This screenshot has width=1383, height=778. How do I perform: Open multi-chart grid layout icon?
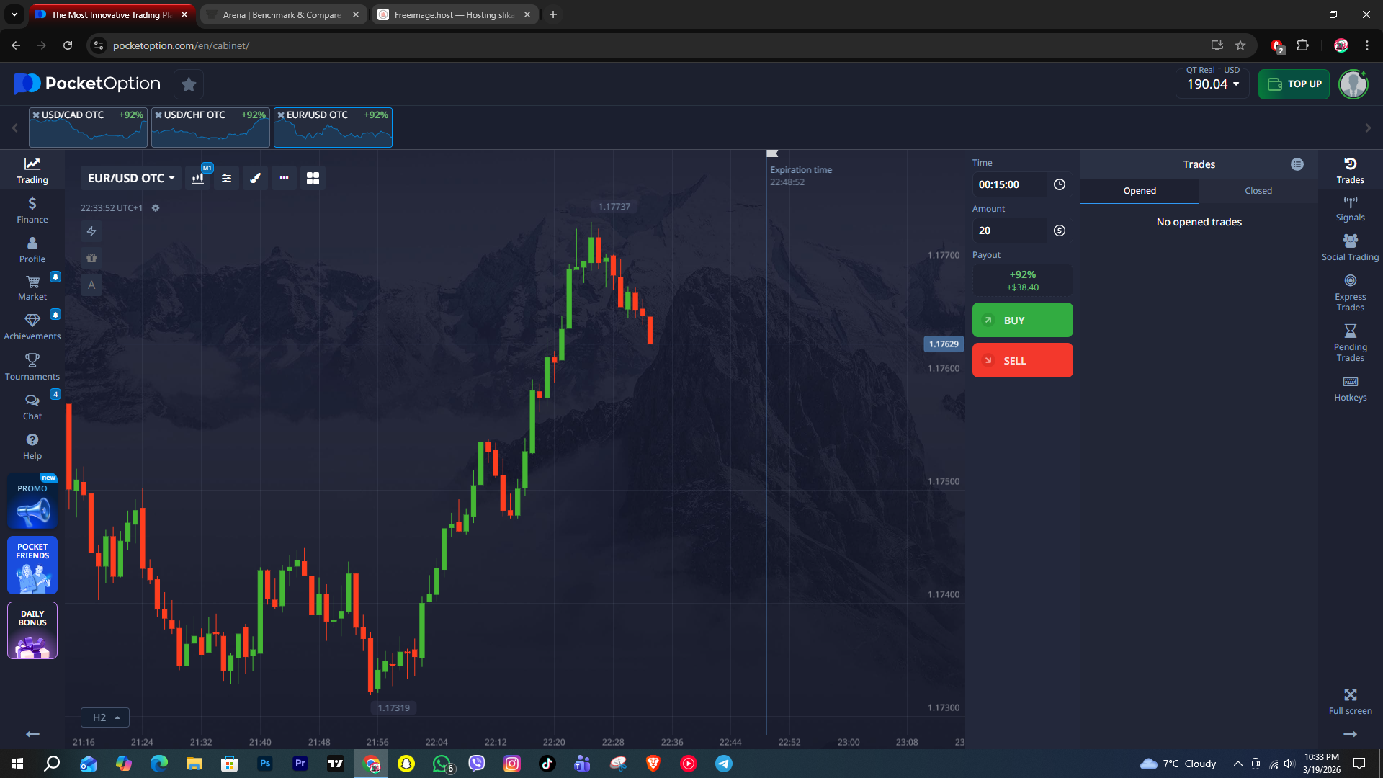coord(313,178)
